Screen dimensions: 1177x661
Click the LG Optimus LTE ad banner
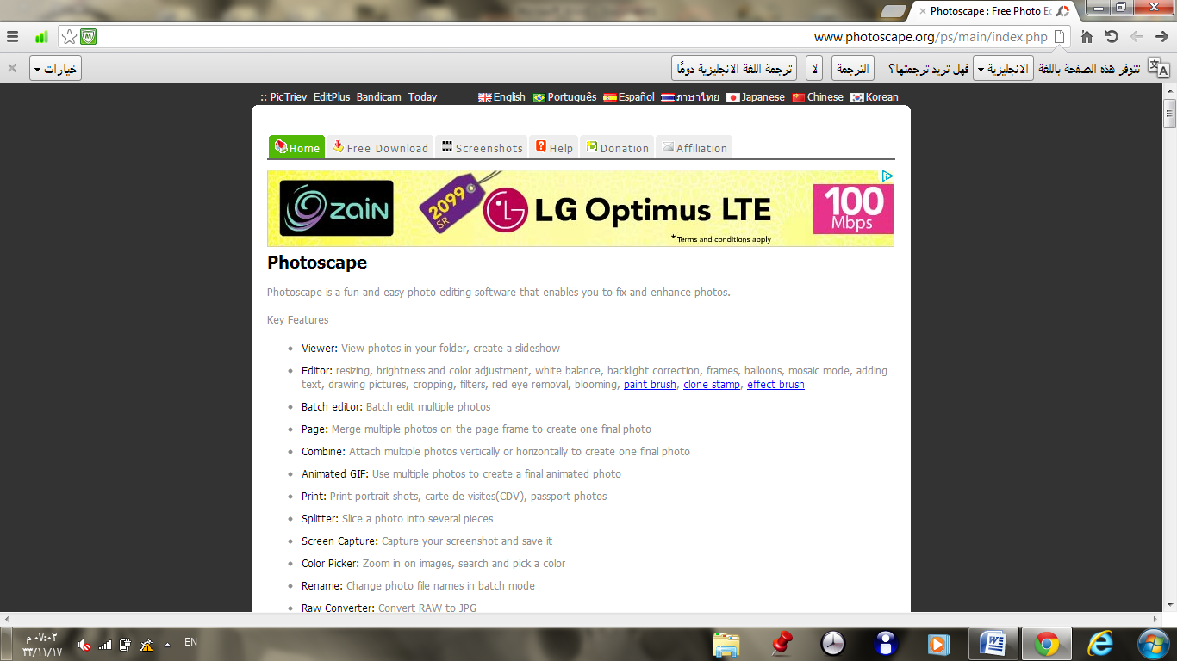point(580,208)
